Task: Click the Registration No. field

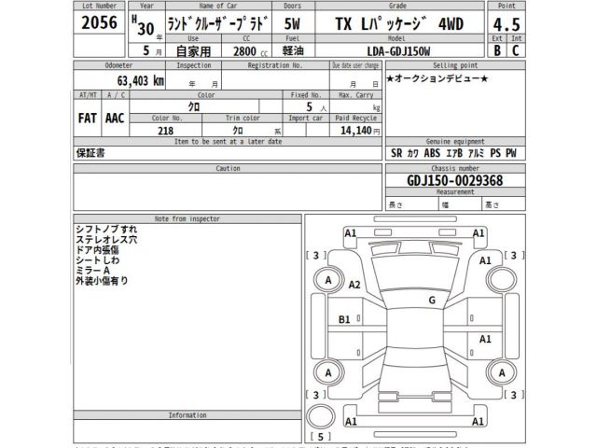Action: coord(275,80)
